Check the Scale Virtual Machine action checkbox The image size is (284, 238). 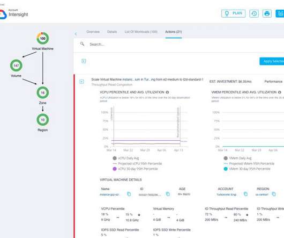81,82
